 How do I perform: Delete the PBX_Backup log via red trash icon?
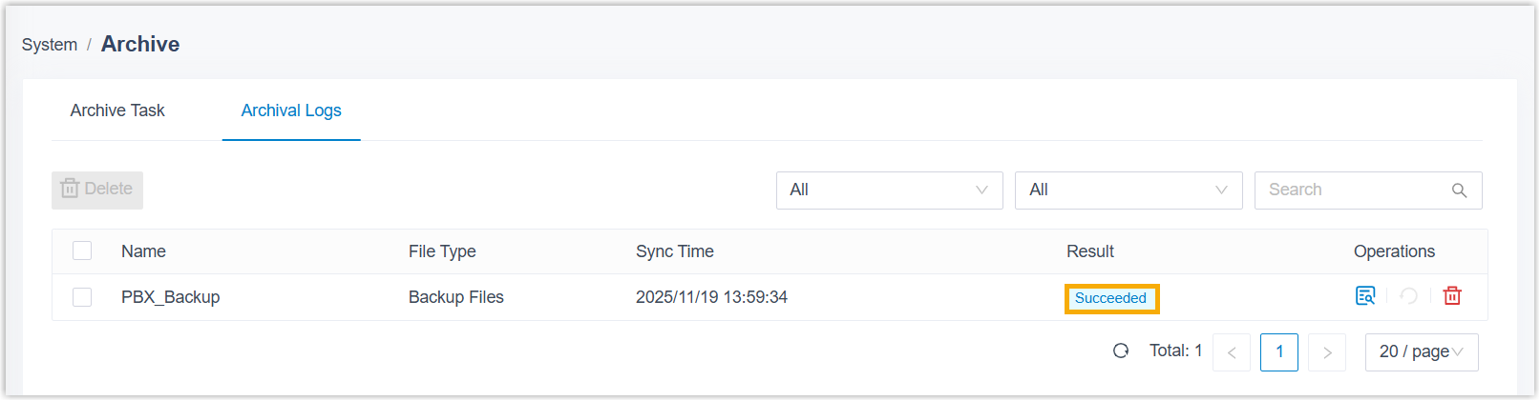[x=1452, y=296]
